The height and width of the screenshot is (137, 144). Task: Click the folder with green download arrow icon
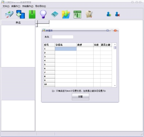[x=66, y=14]
